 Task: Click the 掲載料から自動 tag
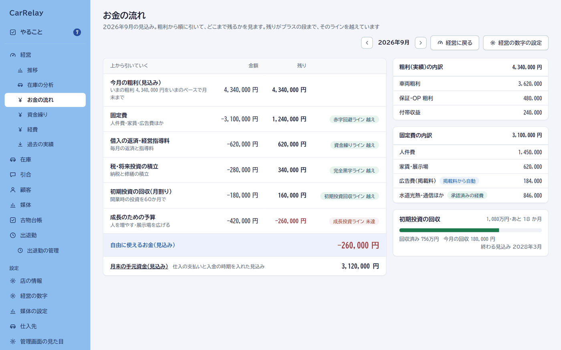[x=459, y=181]
